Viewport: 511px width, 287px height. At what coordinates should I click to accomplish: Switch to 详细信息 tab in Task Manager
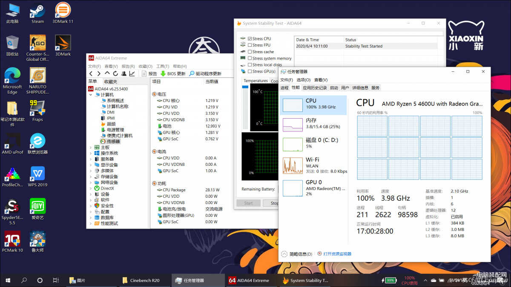pos(360,88)
